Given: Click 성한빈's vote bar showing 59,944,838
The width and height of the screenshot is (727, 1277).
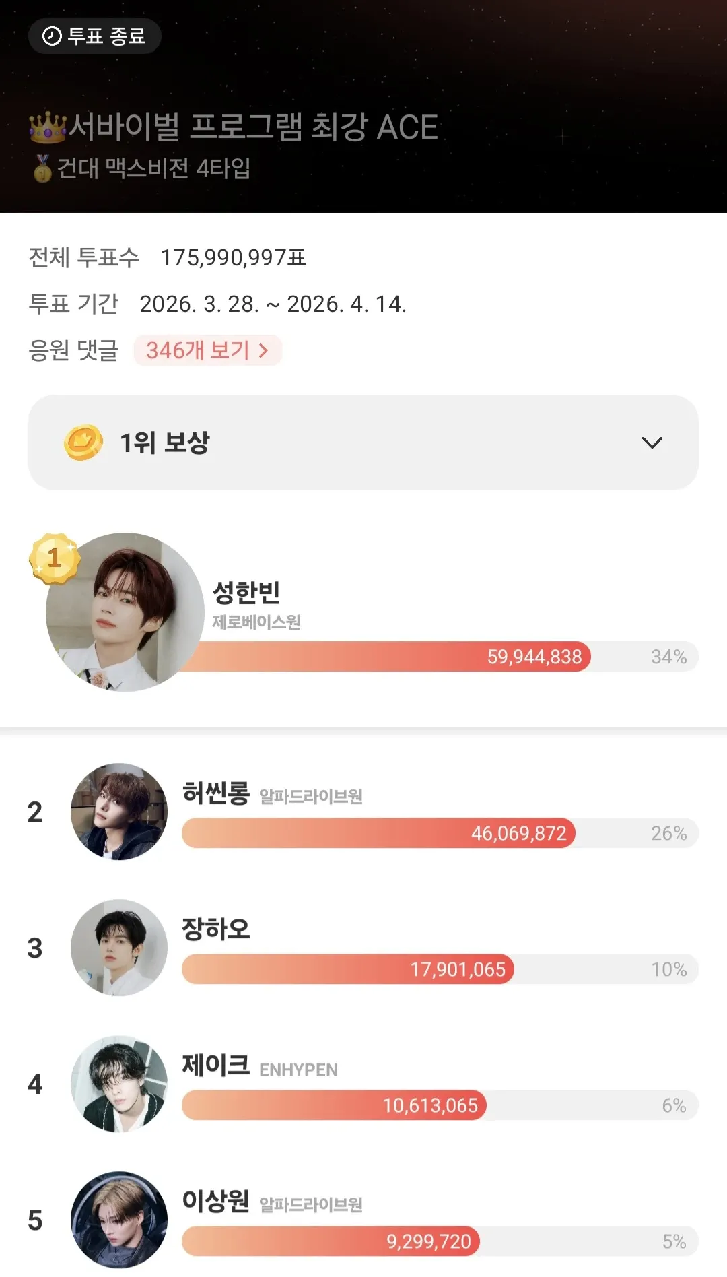Looking at the screenshot, I should tap(390, 657).
